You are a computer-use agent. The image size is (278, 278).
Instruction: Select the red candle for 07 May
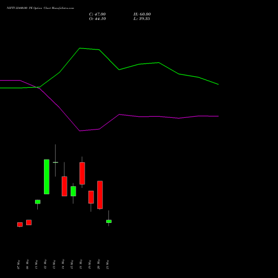point(20,225)
